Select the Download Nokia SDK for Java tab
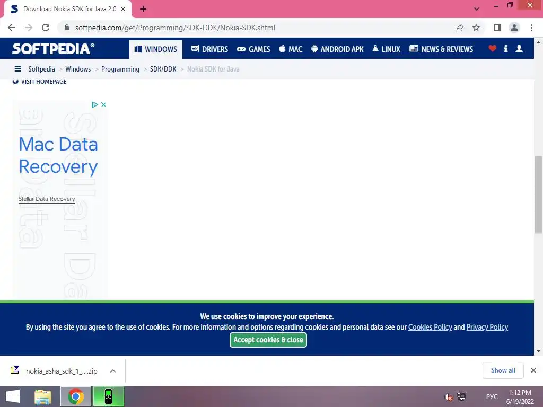This screenshot has height=407, width=543. pyautogui.click(x=68, y=9)
